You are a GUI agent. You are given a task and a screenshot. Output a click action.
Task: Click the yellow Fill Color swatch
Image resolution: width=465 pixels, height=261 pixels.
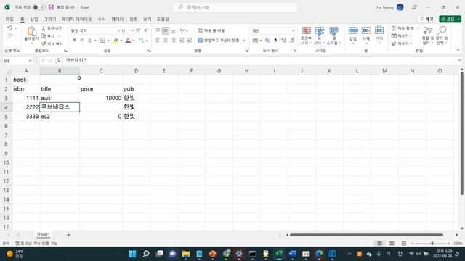point(116,41)
